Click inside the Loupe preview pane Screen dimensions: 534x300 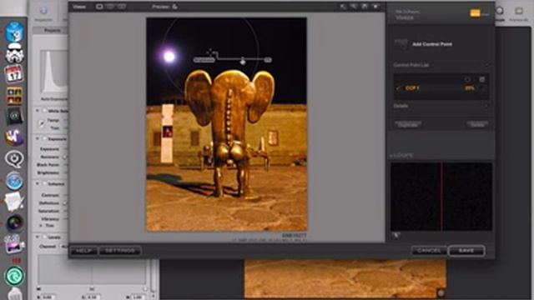[441, 197]
